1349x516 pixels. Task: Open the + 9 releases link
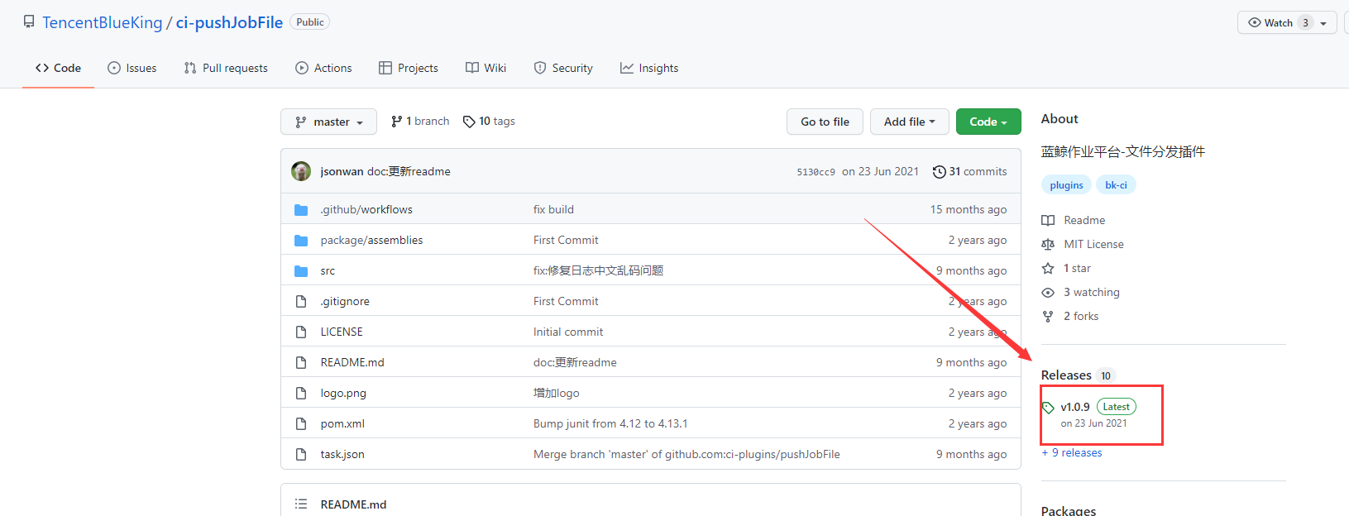pos(1072,453)
